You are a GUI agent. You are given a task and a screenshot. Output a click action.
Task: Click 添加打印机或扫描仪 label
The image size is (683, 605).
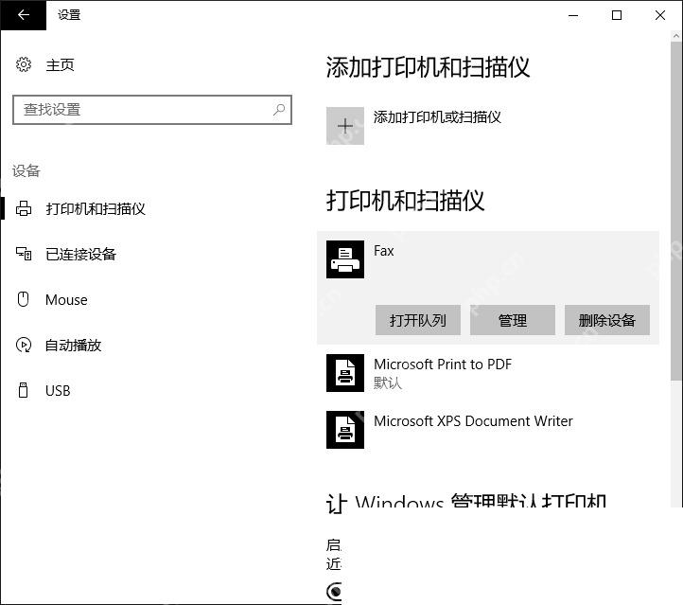click(x=437, y=116)
